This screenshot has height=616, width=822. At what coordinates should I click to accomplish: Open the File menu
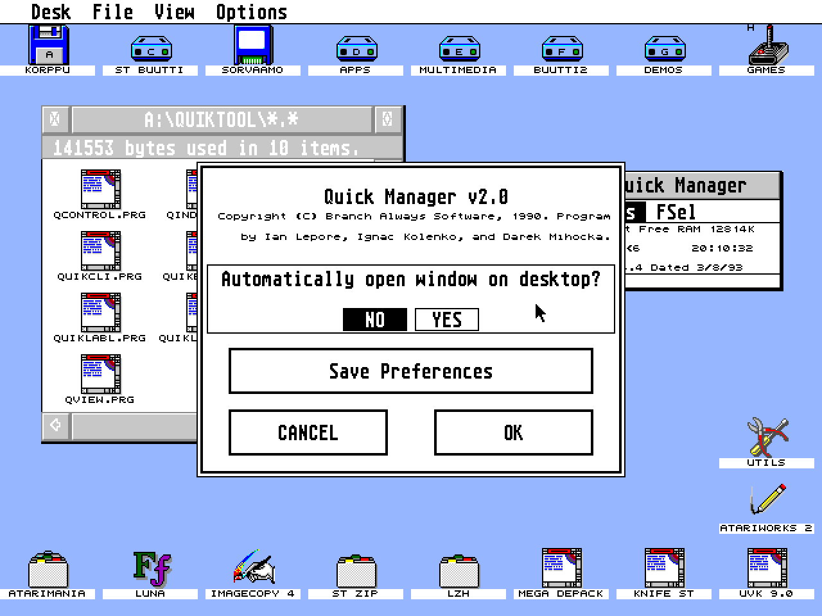click(112, 12)
